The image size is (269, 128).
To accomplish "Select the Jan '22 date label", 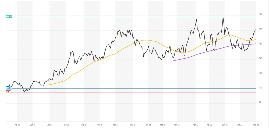I will tap(148, 125).
